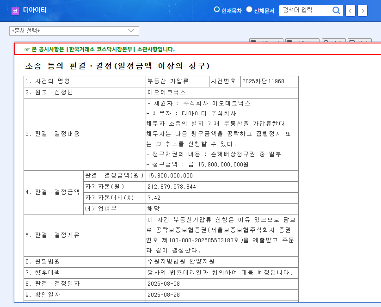Click plaintiff value 이오테크닉스
This screenshot has width=381, height=307.
[x=166, y=92]
